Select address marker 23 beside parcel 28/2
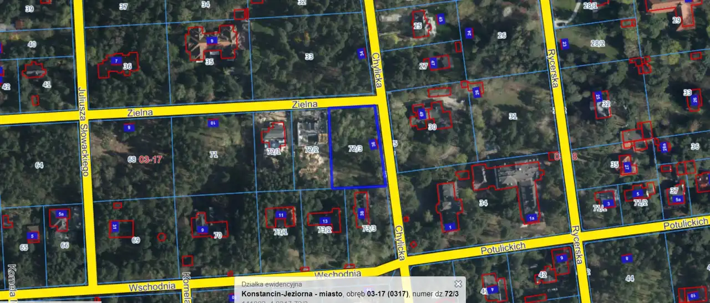This screenshot has height=303, width=710. click(565, 44)
